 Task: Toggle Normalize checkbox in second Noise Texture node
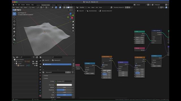[136, 66]
